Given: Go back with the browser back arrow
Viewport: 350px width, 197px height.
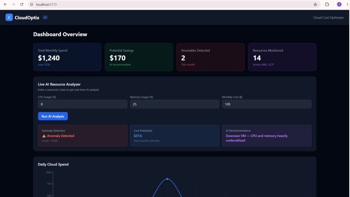Looking at the screenshot, I should tap(5, 4).
